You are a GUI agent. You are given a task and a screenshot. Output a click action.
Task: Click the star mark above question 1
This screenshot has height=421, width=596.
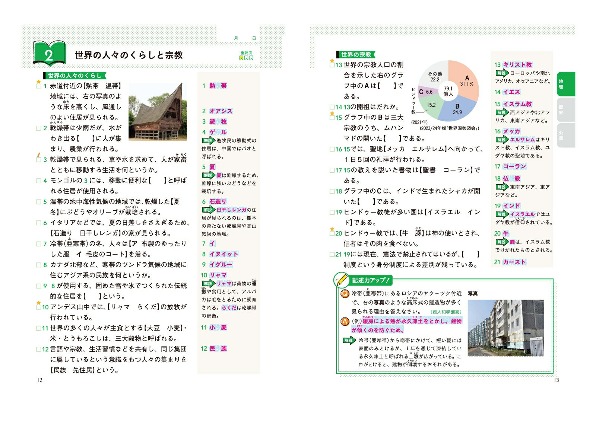pyautogui.click(x=38, y=82)
